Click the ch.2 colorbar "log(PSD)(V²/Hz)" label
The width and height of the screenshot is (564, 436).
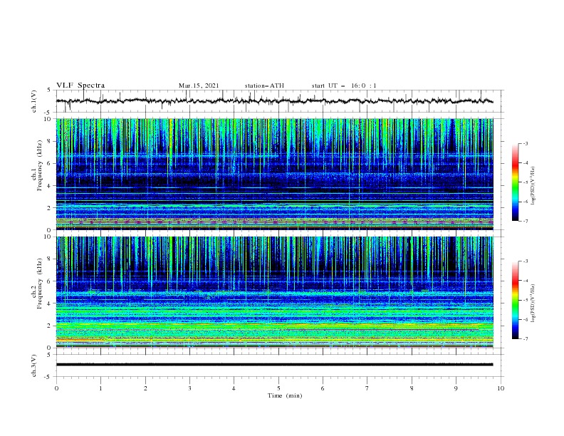(x=533, y=303)
